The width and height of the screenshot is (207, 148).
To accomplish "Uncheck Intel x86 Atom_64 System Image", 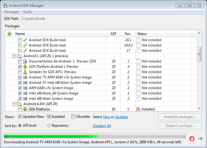I will [20, 93].
